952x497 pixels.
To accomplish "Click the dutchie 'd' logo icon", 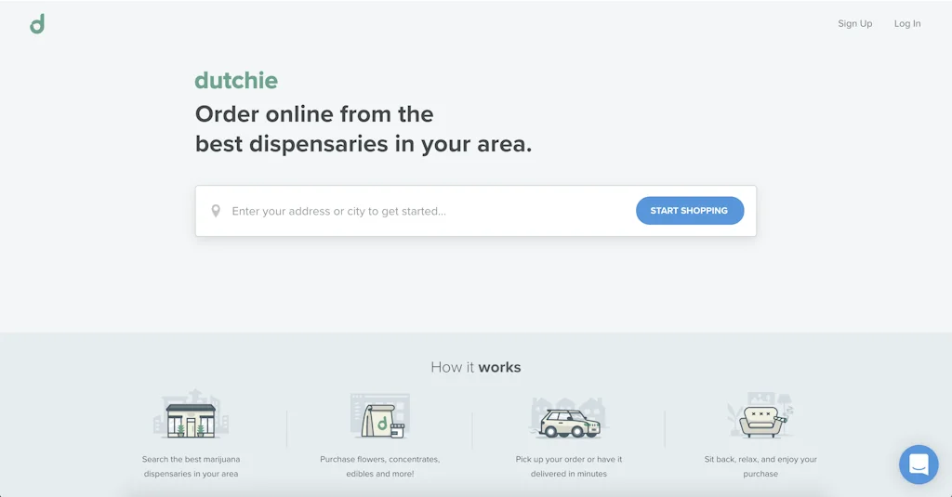I will pyautogui.click(x=37, y=24).
